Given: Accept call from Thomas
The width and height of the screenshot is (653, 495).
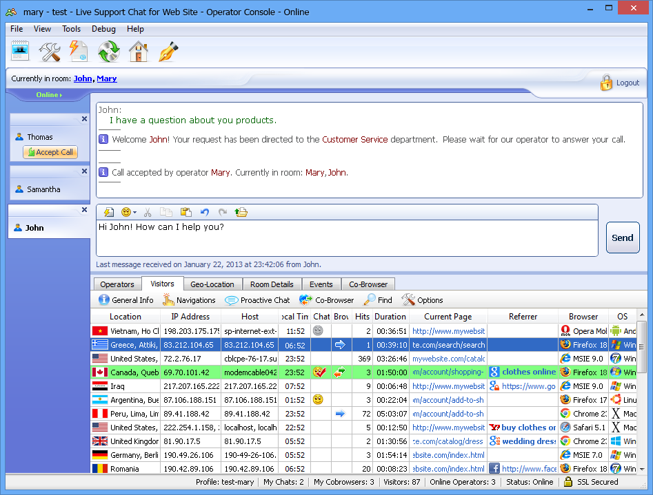Looking at the screenshot, I should 50,152.
